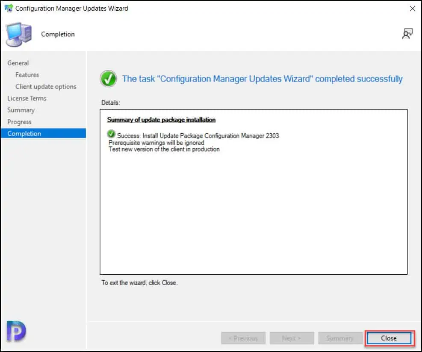Click the greyed-out Previous button
The height and width of the screenshot is (352, 422).
click(x=243, y=338)
